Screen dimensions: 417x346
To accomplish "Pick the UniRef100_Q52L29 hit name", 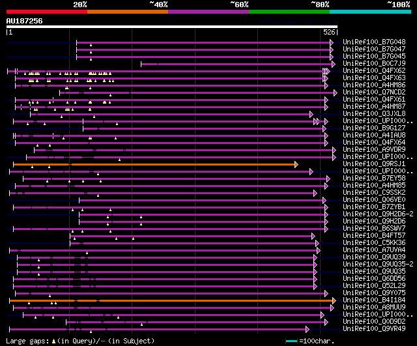I will [x=374, y=286].
